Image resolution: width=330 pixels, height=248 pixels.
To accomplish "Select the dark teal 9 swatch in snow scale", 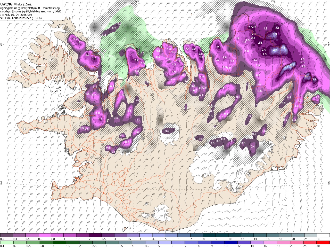I will click(222, 235).
